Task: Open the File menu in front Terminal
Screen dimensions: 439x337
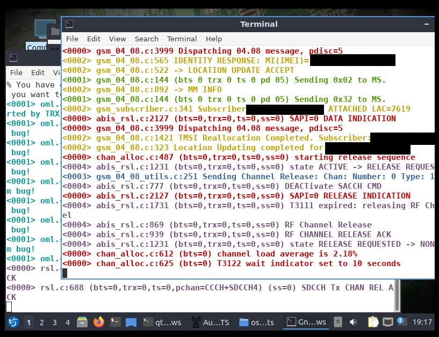Action: [72, 39]
